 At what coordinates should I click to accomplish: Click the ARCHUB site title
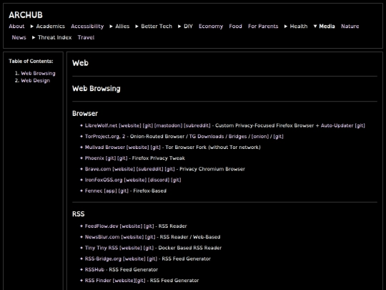(26, 15)
